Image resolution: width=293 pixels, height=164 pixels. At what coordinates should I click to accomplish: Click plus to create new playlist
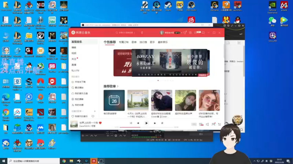pyautogui.click(x=95, y=111)
